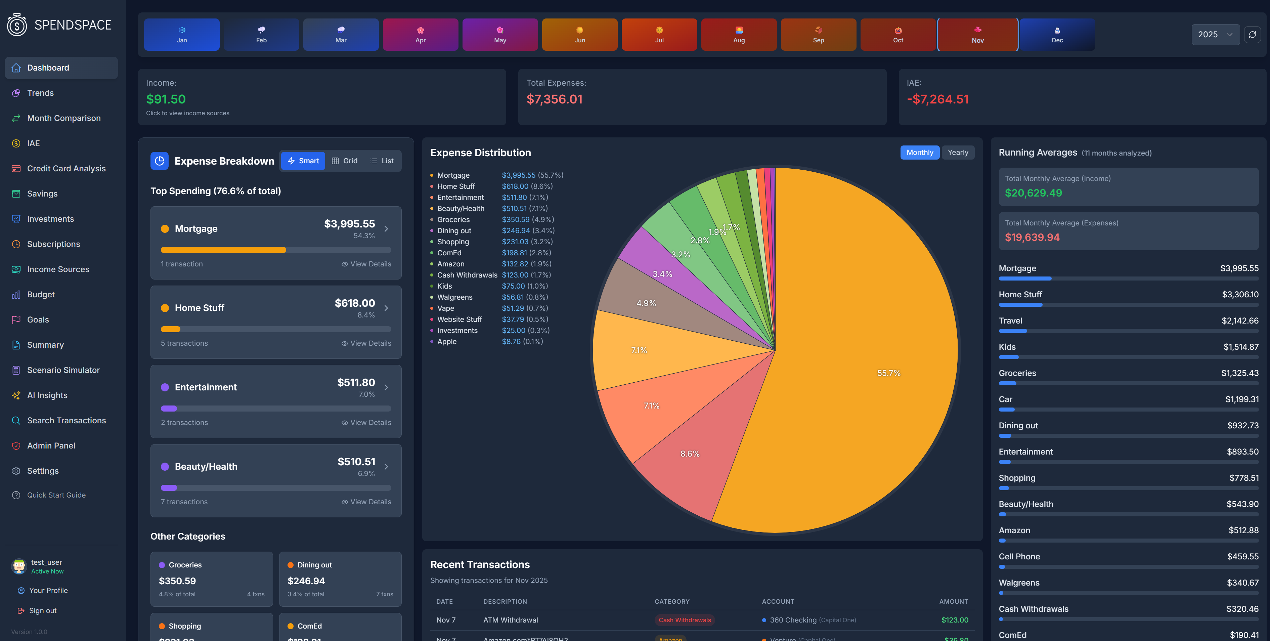Expand the Mortgage spending details chevron
This screenshot has height=641, width=1270.
(386, 228)
